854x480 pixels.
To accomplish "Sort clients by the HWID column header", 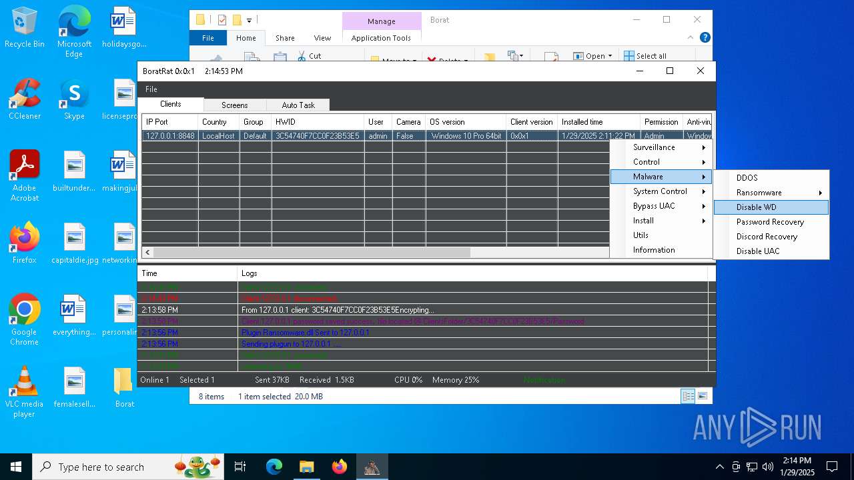I will coord(318,122).
